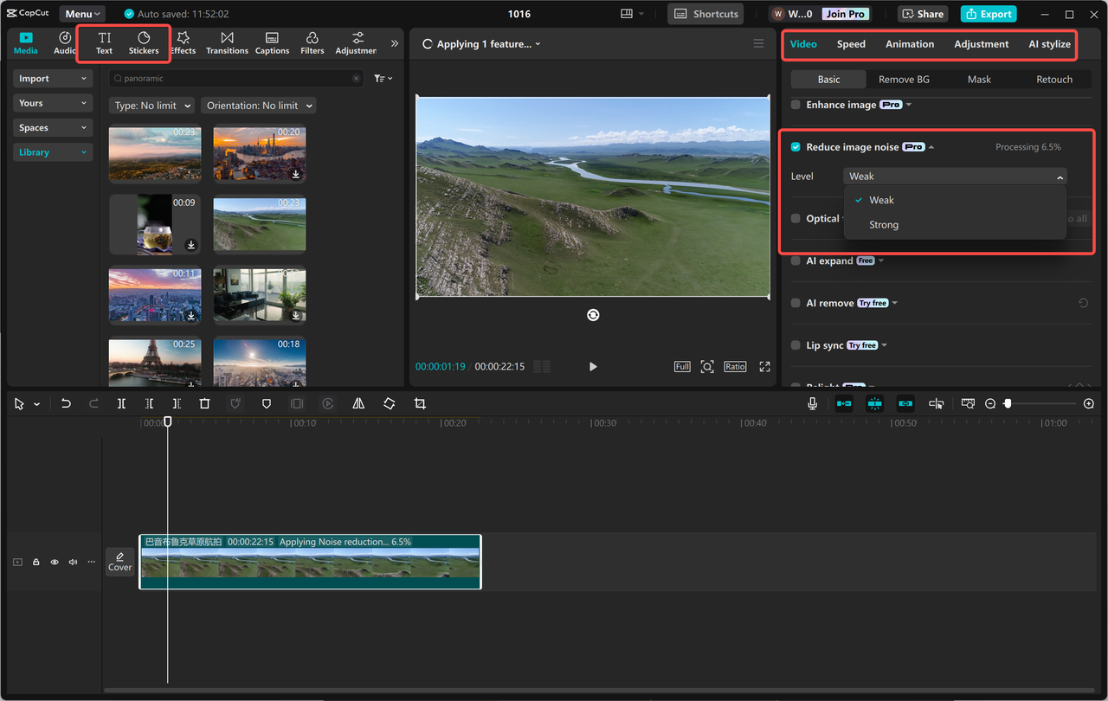
Task: Click the Crop icon in timeline toolbar
Action: click(x=420, y=402)
